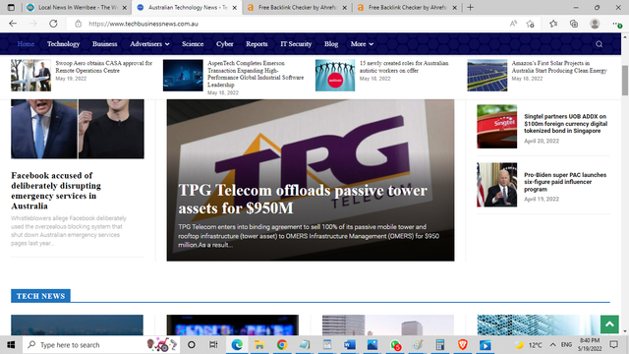This screenshot has height=354, width=629.
Task: Add this page to favorites star
Action: [x=531, y=24]
